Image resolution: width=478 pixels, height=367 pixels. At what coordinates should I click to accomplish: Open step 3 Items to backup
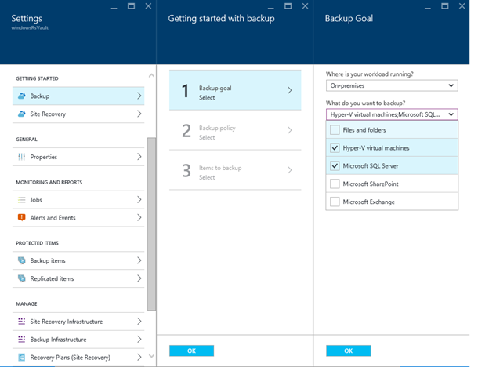235,170
